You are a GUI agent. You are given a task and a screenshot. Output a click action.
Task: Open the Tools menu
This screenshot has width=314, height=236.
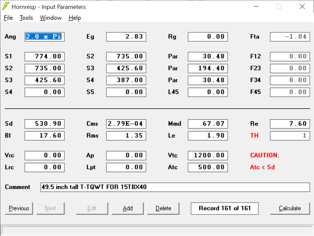point(26,18)
